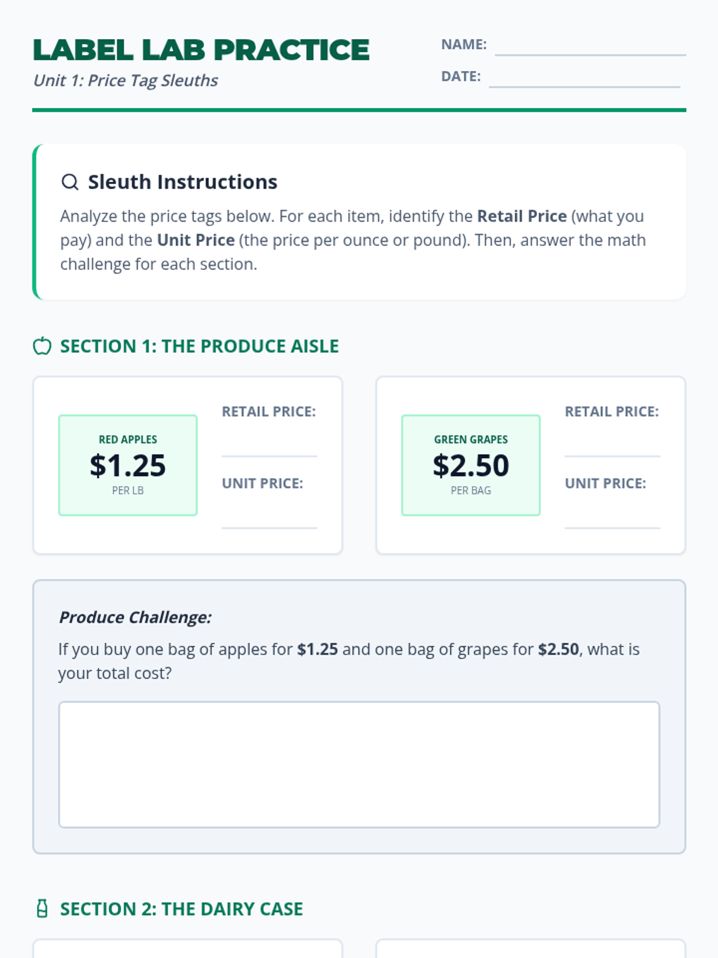Select the Green Grapes $2.50 price tag

[471, 465]
